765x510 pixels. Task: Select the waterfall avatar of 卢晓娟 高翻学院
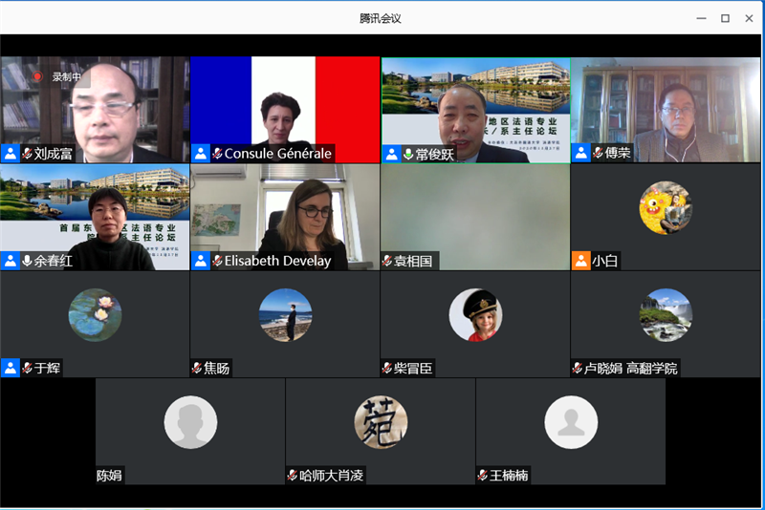(x=666, y=314)
